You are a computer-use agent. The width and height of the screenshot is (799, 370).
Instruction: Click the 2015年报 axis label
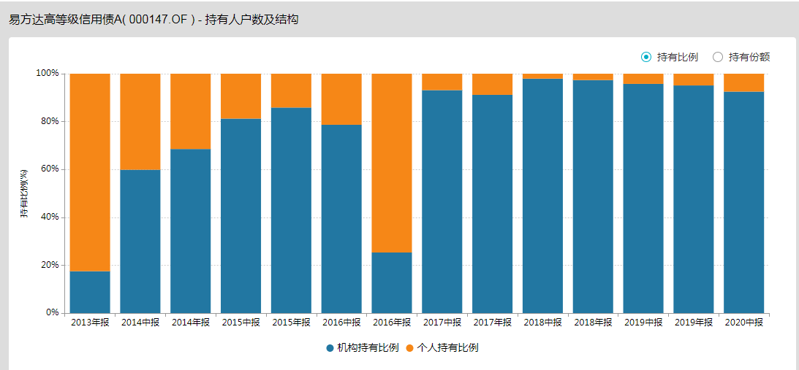point(291,323)
